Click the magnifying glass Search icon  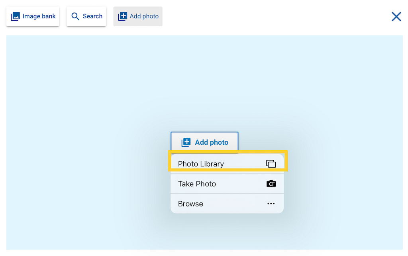[x=75, y=16]
